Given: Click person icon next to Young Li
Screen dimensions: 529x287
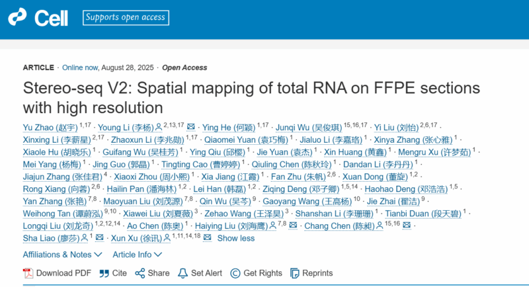Looking at the screenshot, I should [159, 128].
